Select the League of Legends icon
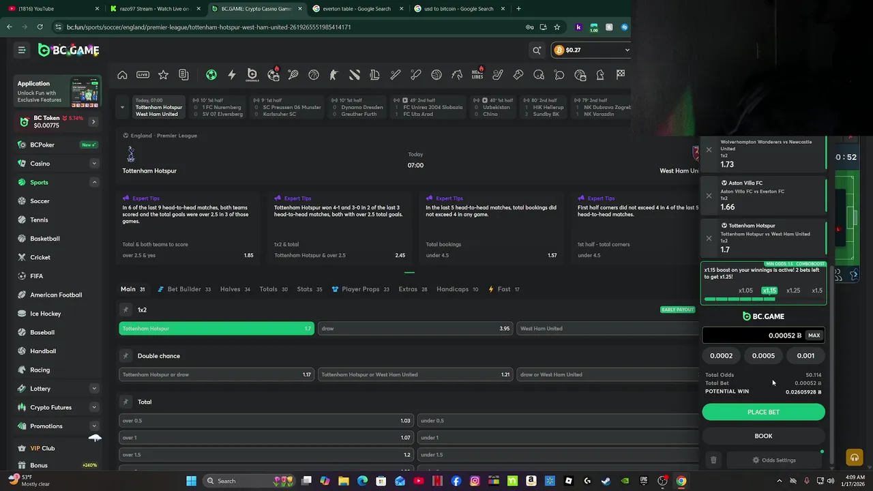 [375, 75]
